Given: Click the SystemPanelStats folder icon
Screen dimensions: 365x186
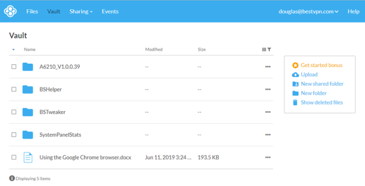Looking at the screenshot, I should [28, 135].
